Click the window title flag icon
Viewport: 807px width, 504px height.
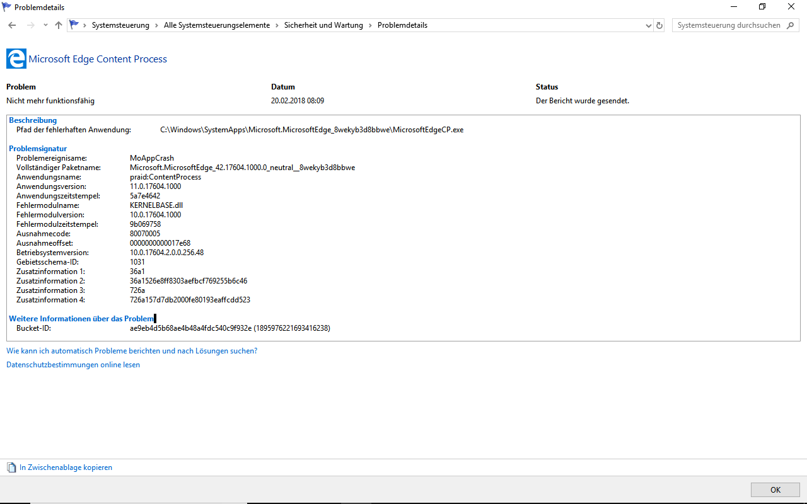(x=7, y=7)
